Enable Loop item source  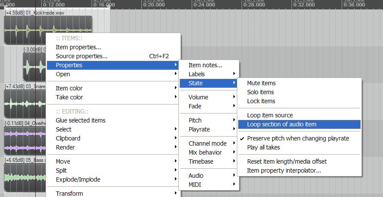270,115
